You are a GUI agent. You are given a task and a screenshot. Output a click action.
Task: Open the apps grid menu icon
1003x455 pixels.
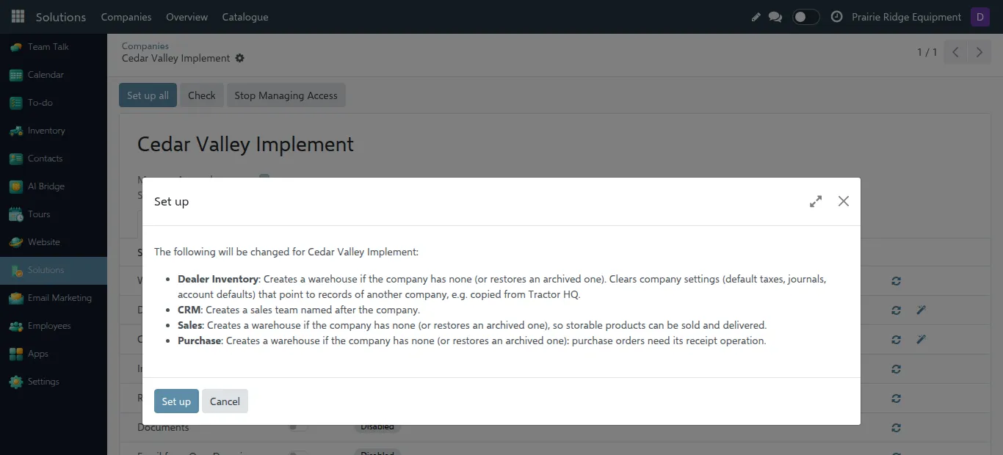tap(18, 16)
